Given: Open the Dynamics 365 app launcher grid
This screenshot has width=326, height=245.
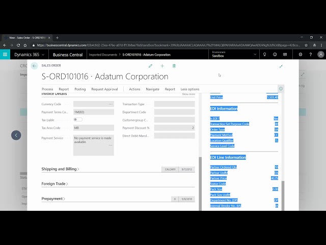Looking at the screenshot, I should click(x=5, y=55).
